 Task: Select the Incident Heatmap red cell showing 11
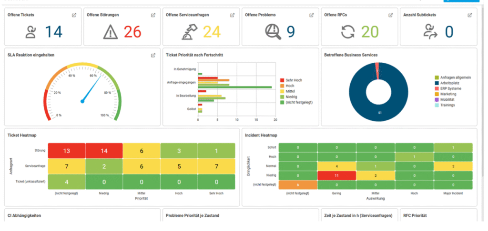click(336, 175)
